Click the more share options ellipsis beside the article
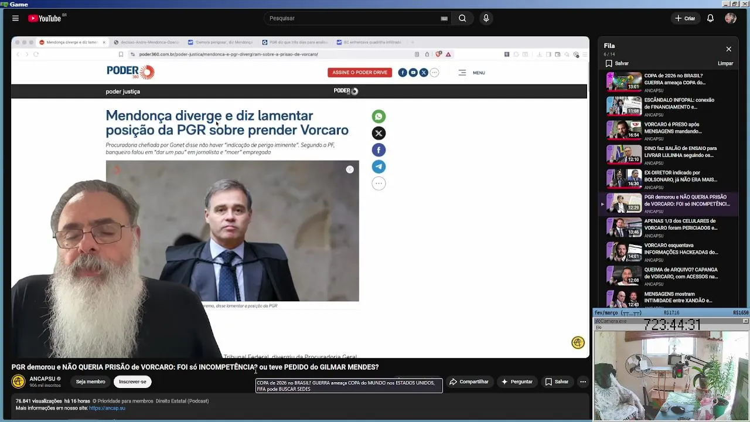Viewport: 750px width, 422px height. (379, 183)
